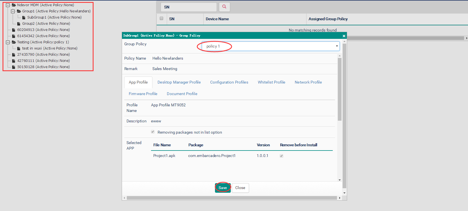The image size is (468, 211).
Task: Click the dialog's horizontal scrollbar at bottom
Action: click(232, 198)
